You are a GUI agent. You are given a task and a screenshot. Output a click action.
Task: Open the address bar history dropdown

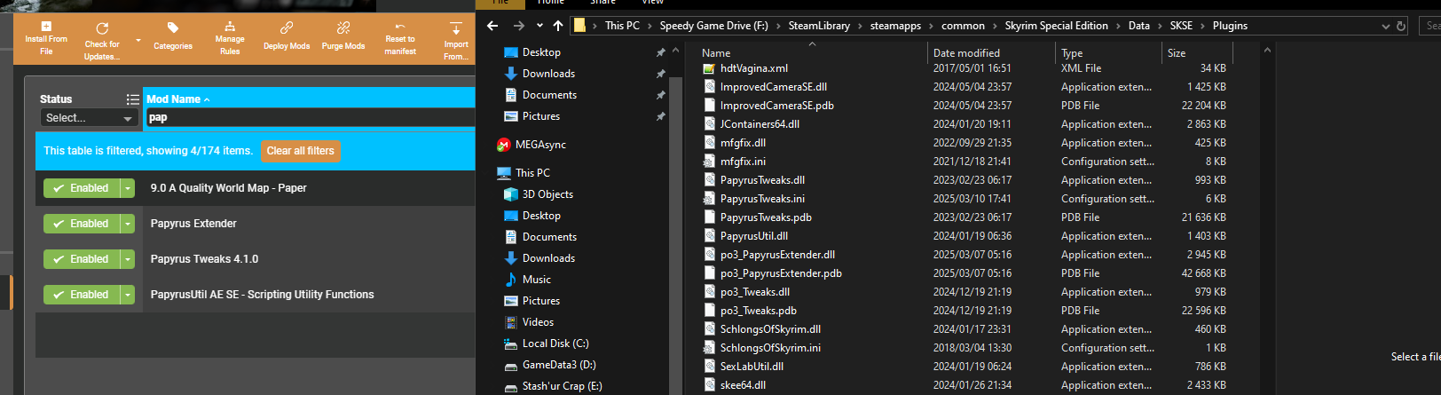(x=1386, y=27)
